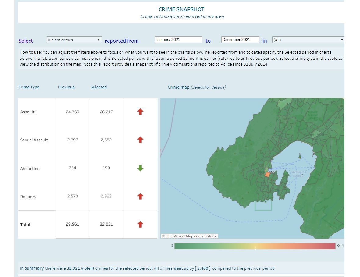Viewport: 360px width, 277px height.
Task: Click the OpenStreetMap contributors link
Action: click(x=189, y=236)
